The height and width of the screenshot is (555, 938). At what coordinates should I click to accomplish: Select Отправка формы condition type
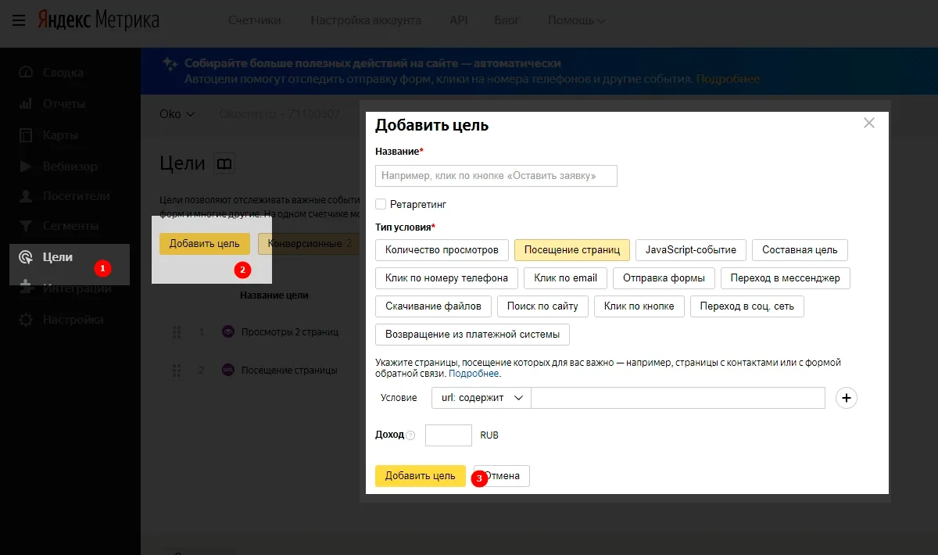coord(664,277)
